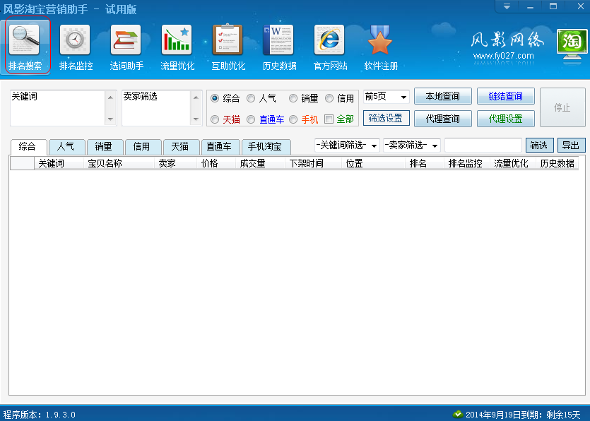
Task: Click 卖家筛选 box scroll-up arrow
Action: click(x=196, y=97)
